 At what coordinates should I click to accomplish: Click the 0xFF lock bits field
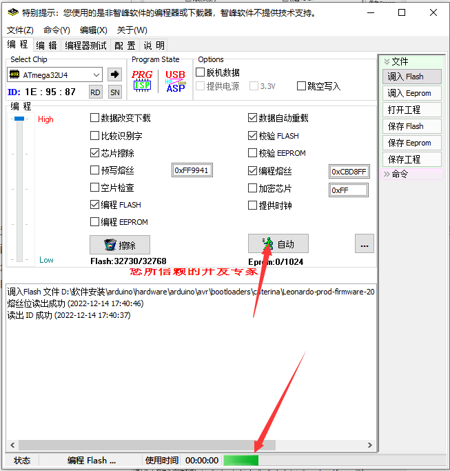coord(348,190)
